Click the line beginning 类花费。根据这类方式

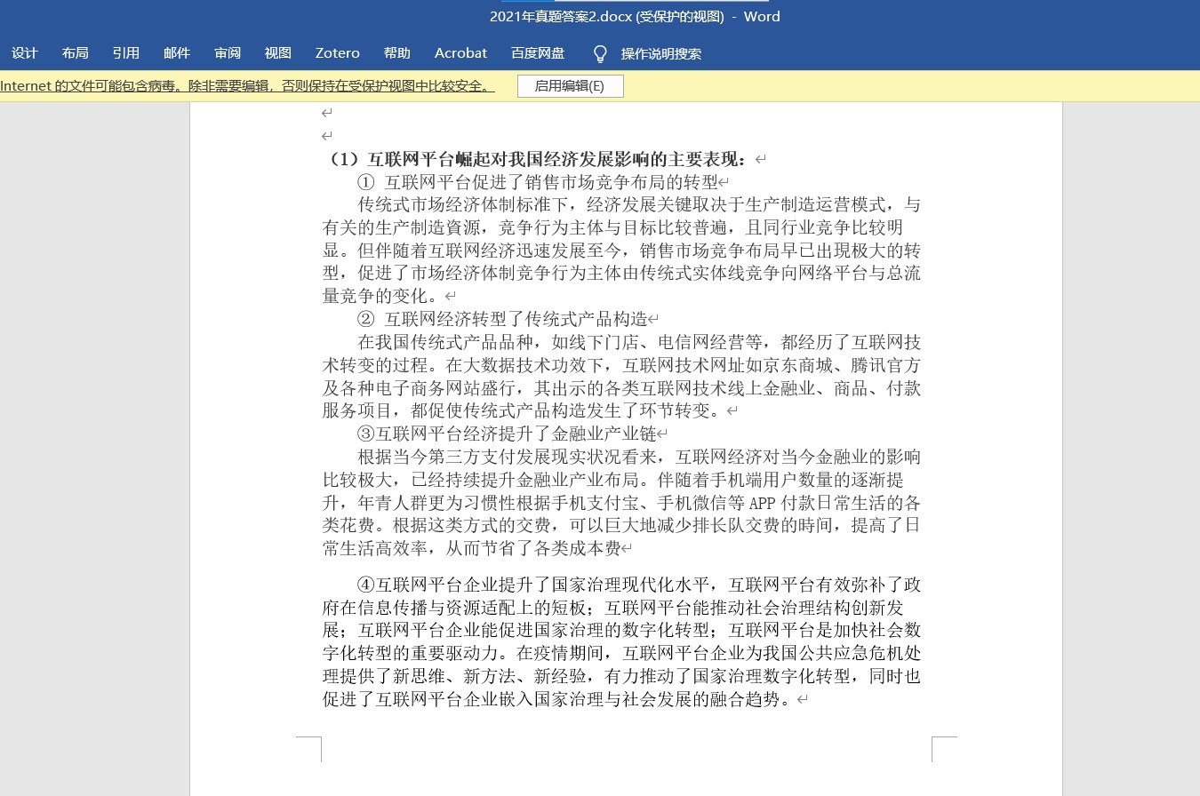[621, 525]
